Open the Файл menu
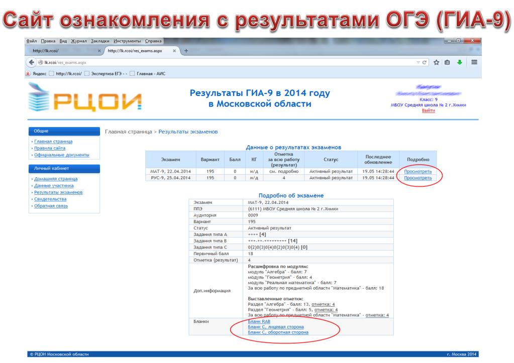 click(32, 41)
